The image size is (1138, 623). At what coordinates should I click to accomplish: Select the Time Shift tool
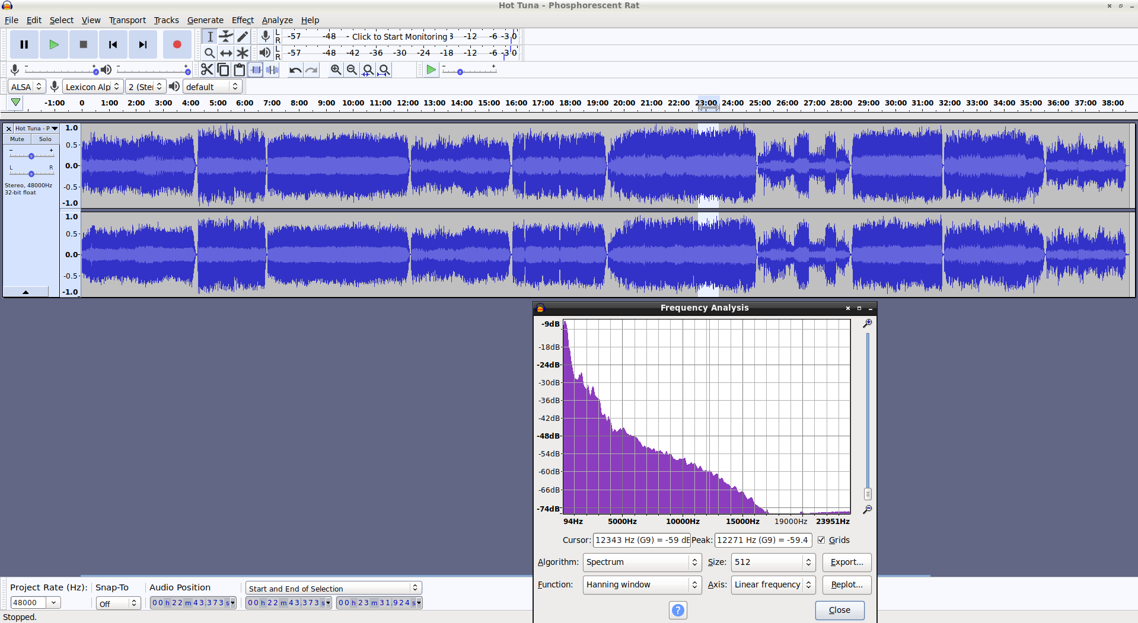click(x=226, y=53)
